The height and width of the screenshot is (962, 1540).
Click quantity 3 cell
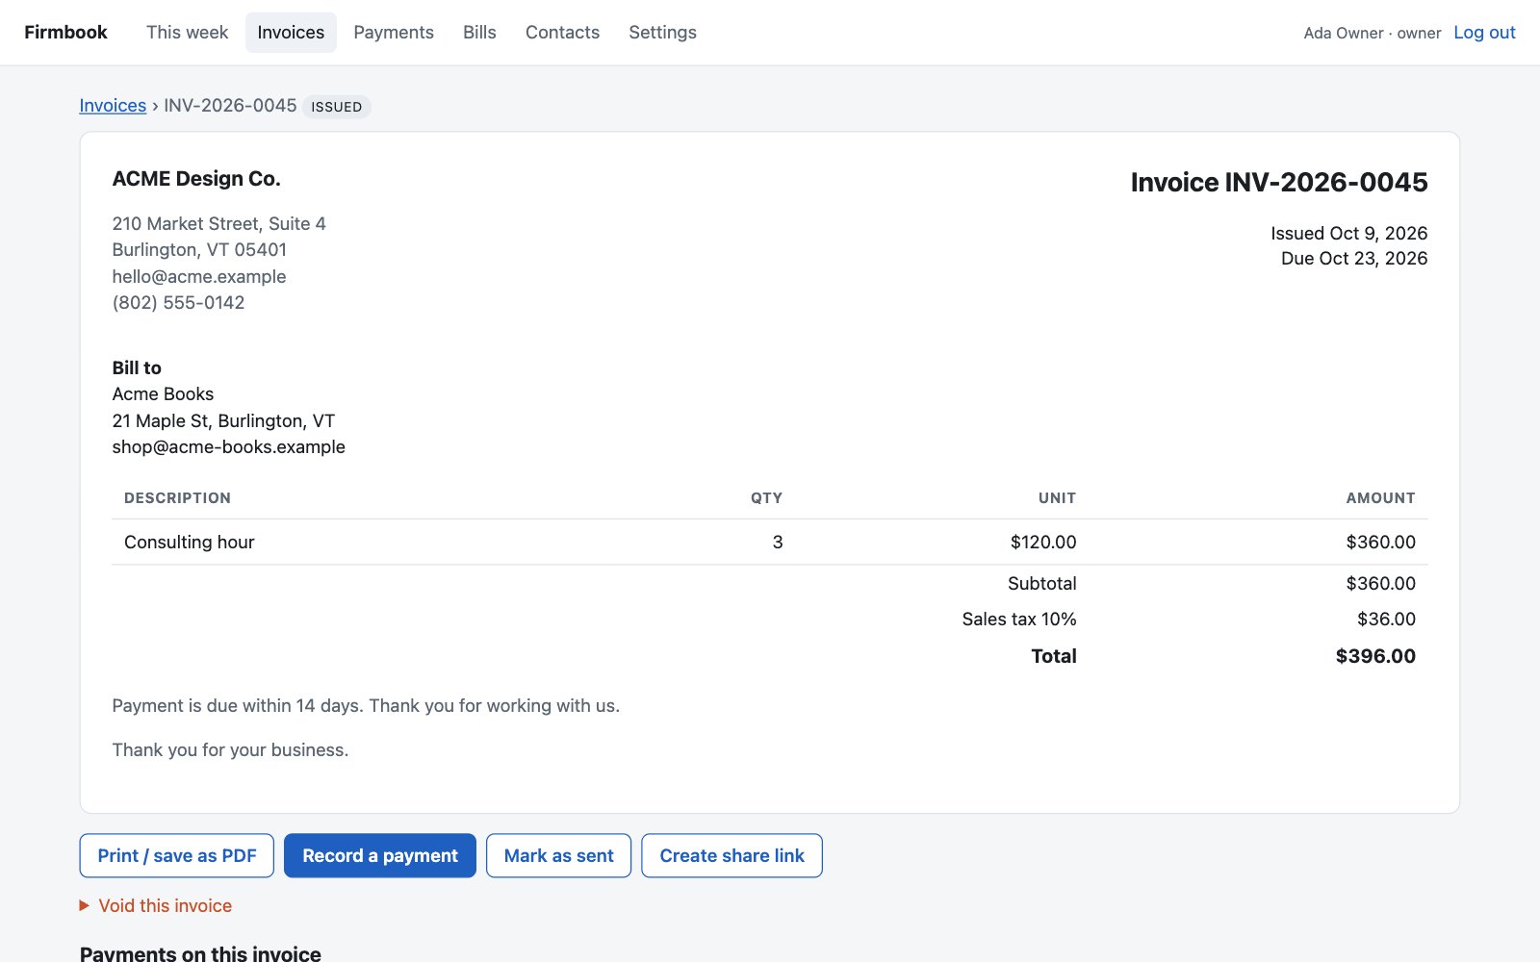778,542
